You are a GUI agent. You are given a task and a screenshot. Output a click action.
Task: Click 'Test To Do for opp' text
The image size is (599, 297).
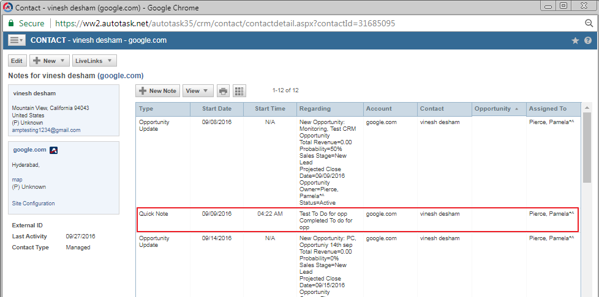point(323,214)
